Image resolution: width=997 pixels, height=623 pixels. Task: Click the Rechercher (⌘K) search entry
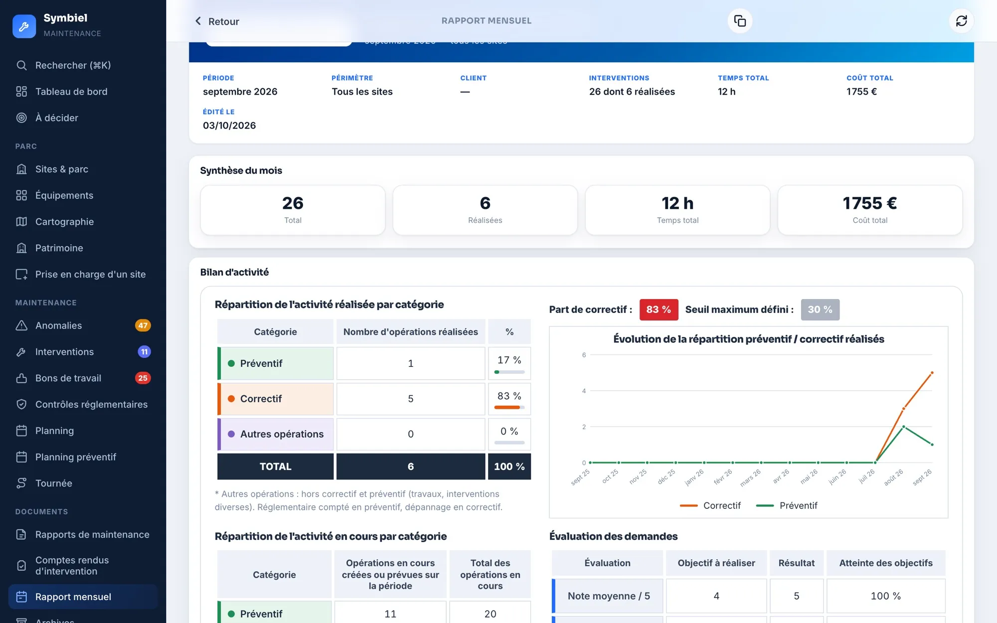[x=83, y=65]
